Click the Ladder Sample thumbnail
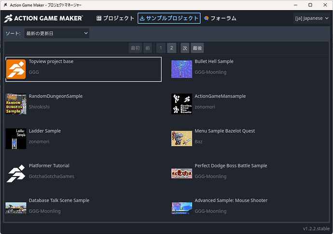This screenshot has height=234, width=333. click(x=16, y=138)
